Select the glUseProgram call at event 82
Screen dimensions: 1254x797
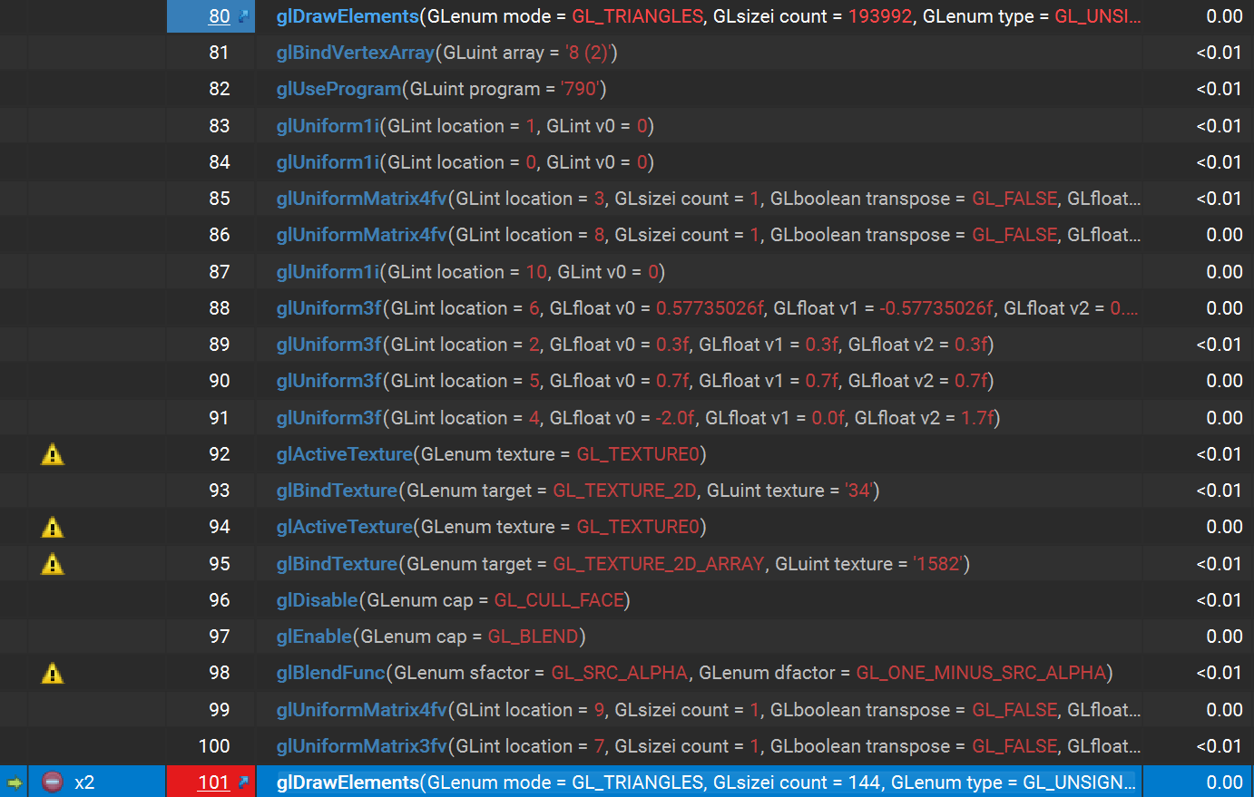338,89
